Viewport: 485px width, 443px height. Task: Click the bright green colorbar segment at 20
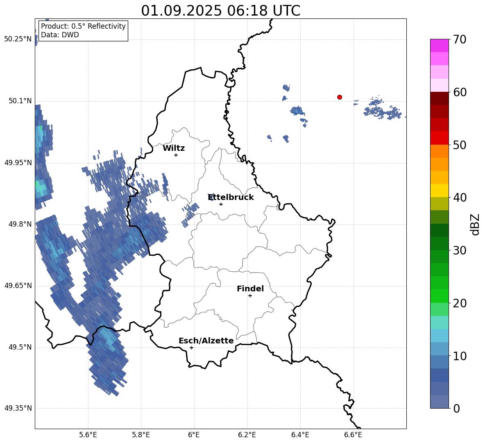(x=439, y=296)
